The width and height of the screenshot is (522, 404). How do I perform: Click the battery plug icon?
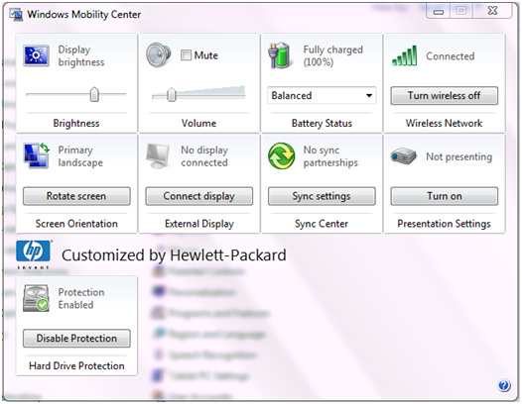point(280,55)
